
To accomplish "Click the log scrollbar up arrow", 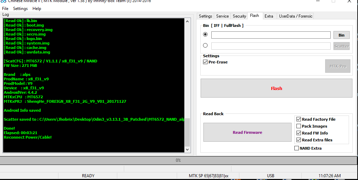I will [187, 21].
